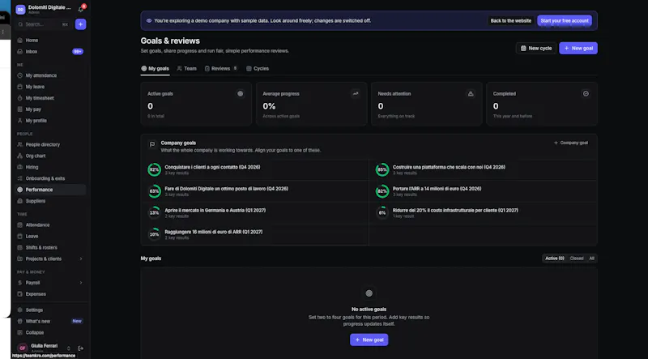
Task: Click the New cycle button
Action: point(536,49)
